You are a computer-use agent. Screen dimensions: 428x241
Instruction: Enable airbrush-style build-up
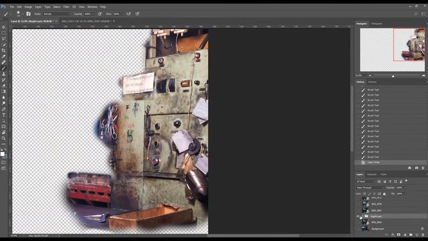pyautogui.click(x=128, y=13)
